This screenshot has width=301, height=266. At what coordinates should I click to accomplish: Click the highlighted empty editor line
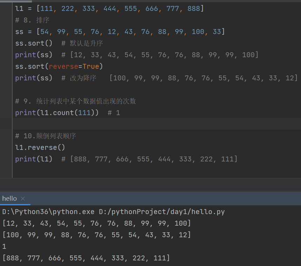157,124
